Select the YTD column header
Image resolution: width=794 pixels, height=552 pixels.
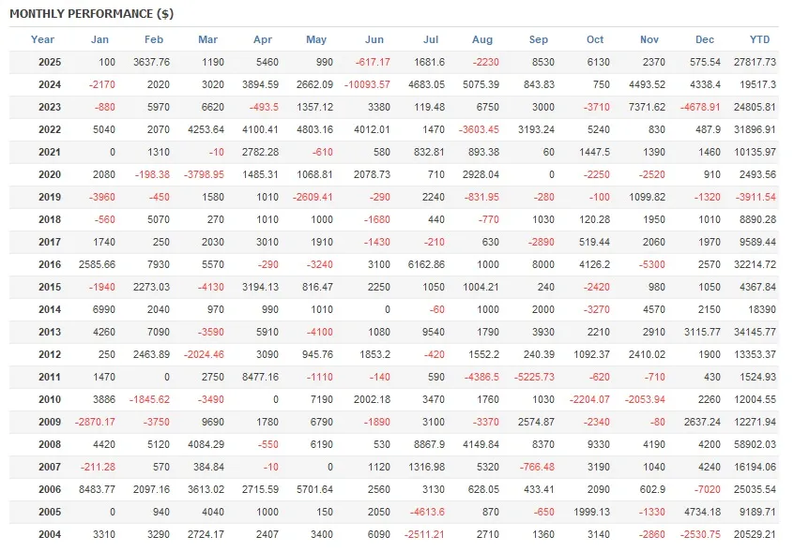759,39
